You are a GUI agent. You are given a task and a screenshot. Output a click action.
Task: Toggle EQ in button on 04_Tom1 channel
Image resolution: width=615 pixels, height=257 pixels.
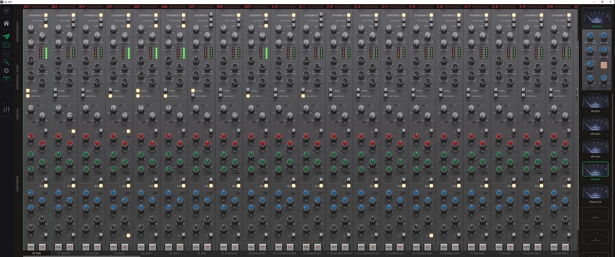[x=156, y=186]
